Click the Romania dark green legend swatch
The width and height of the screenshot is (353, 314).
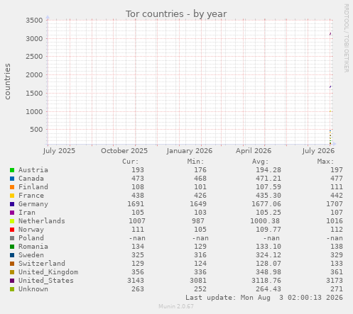point(12,247)
